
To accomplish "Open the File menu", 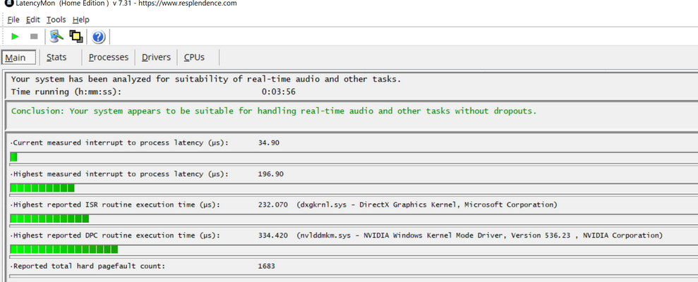I will [13, 20].
